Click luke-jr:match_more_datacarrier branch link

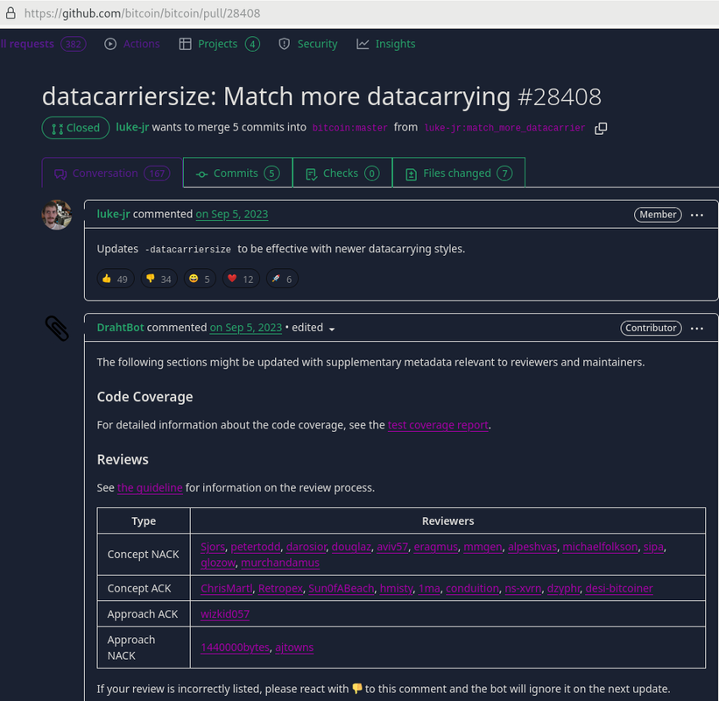[504, 128]
